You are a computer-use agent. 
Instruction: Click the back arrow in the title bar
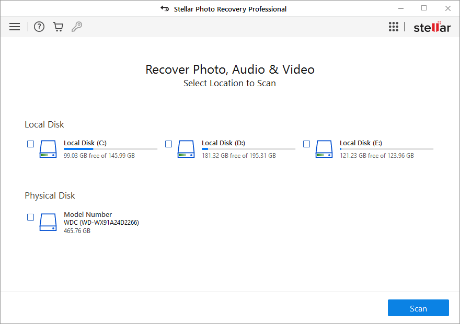tap(164, 8)
